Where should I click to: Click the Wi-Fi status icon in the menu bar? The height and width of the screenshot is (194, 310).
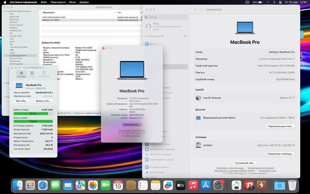[x=268, y=2]
